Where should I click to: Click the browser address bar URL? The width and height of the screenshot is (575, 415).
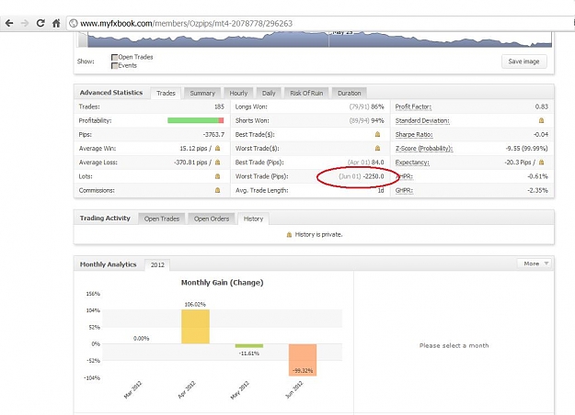pyautogui.click(x=186, y=24)
